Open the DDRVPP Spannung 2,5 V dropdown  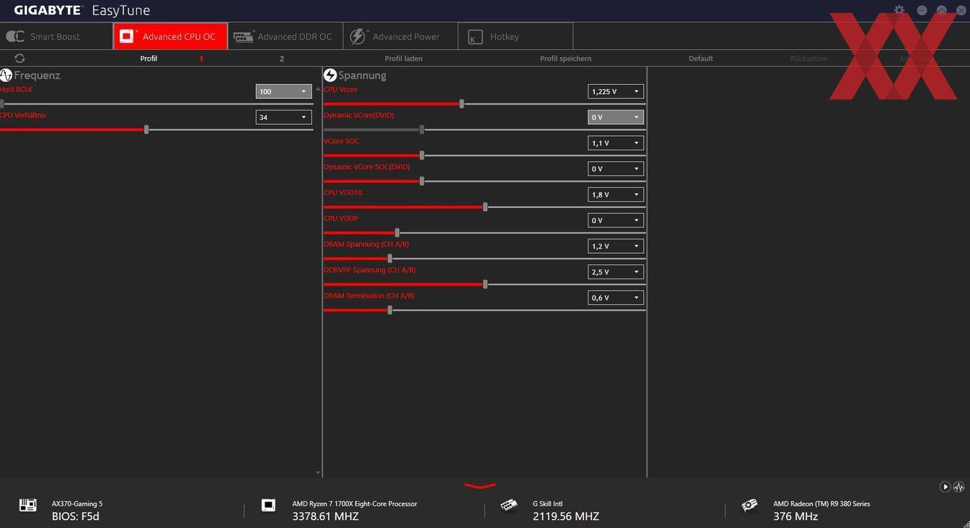(616, 271)
